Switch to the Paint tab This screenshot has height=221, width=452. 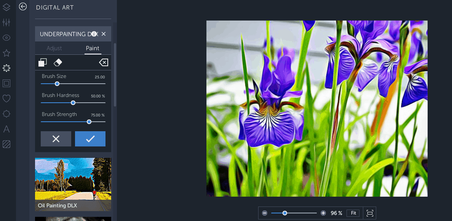coord(93,48)
